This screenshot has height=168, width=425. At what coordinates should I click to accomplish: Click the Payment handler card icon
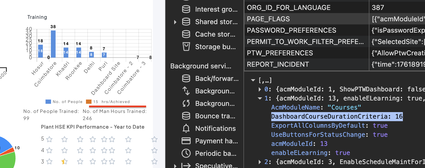click(x=186, y=141)
